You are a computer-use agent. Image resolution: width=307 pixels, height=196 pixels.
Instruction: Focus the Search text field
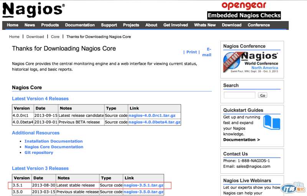pos(239,95)
